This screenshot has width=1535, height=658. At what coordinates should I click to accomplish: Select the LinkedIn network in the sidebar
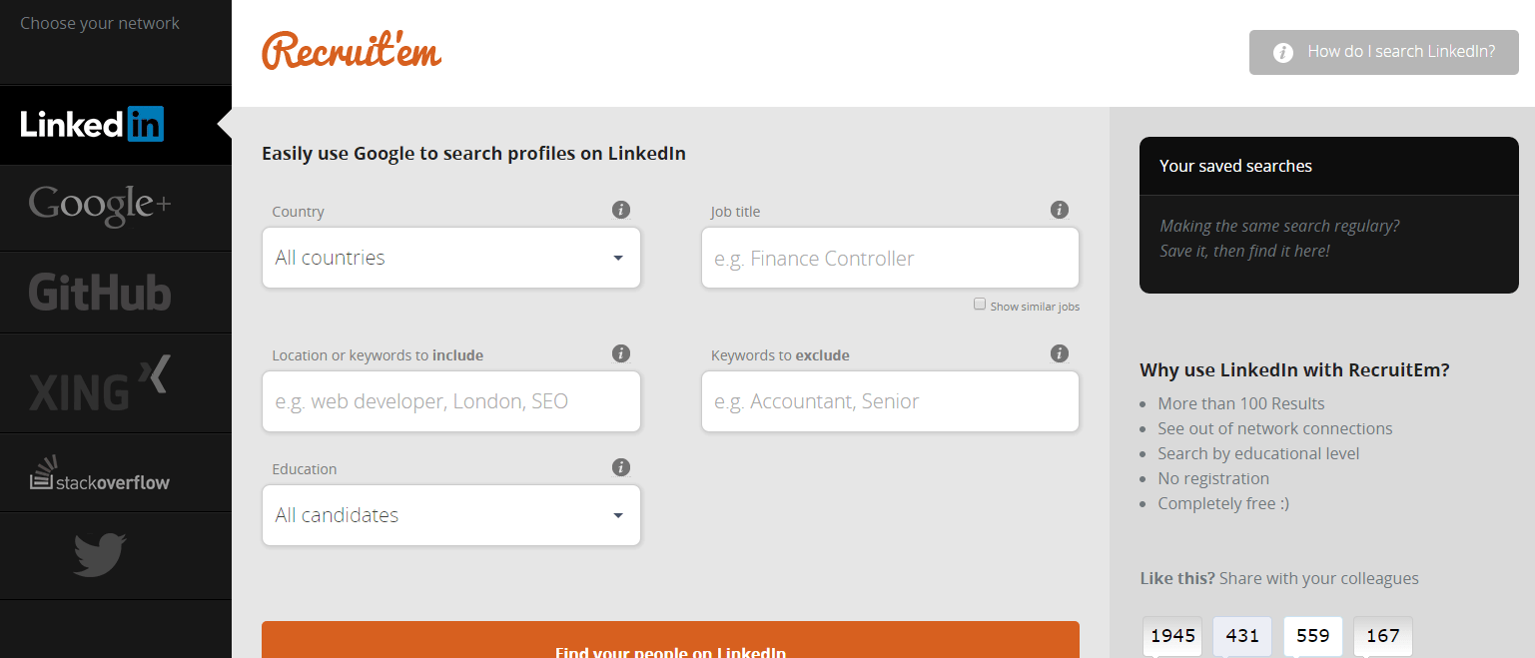click(x=92, y=124)
